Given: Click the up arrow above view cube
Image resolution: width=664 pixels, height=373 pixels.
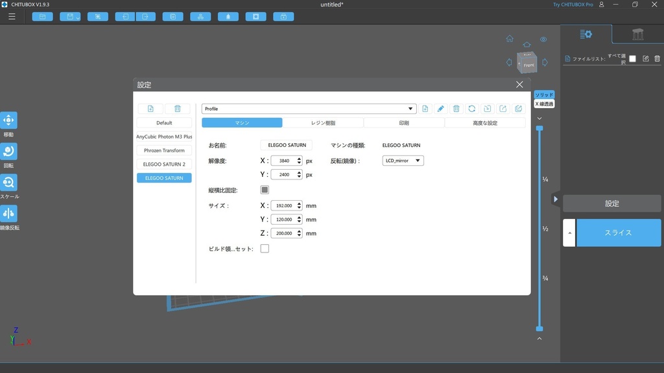Looking at the screenshot, I should 527,45.
